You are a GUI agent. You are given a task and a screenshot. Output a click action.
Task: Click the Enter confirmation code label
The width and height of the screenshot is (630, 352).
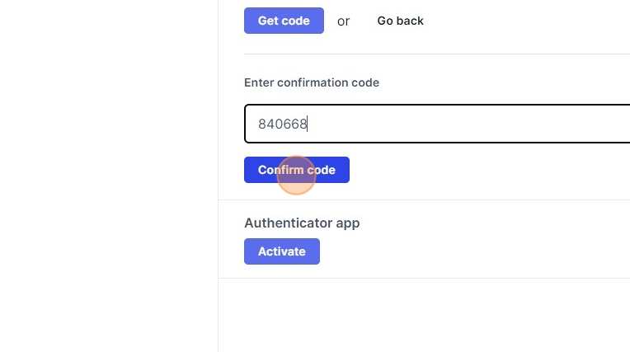(312, 82)
